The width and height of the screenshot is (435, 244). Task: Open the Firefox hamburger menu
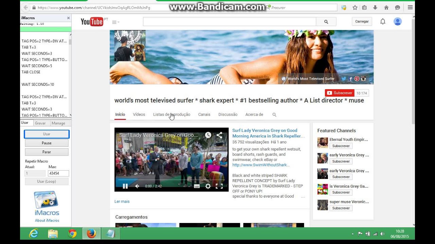tap(410, 7)
